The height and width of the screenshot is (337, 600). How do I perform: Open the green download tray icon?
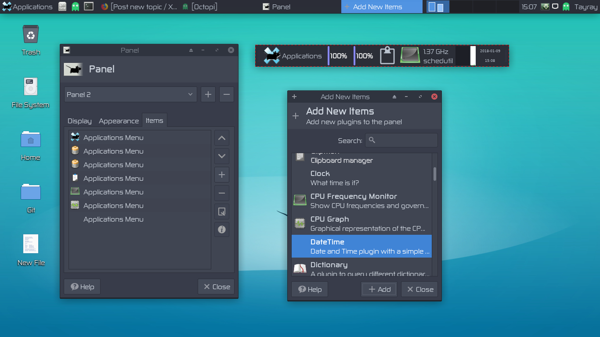click(545, 7)
